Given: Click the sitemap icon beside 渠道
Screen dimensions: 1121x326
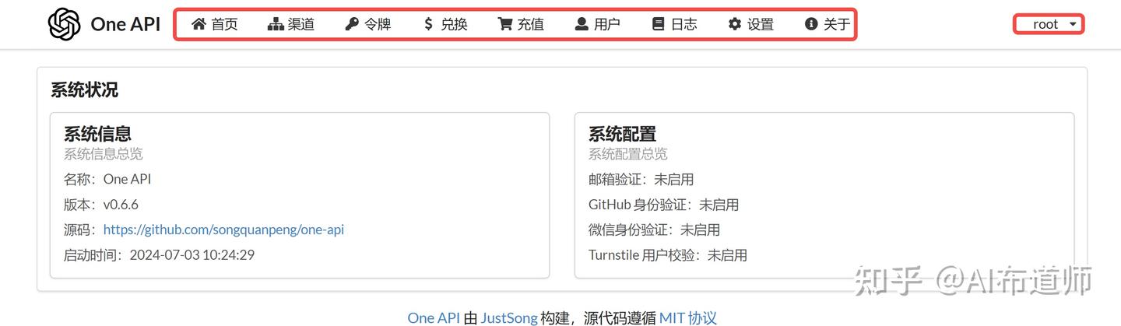Looking at the screenshot, I should [276, 24].
